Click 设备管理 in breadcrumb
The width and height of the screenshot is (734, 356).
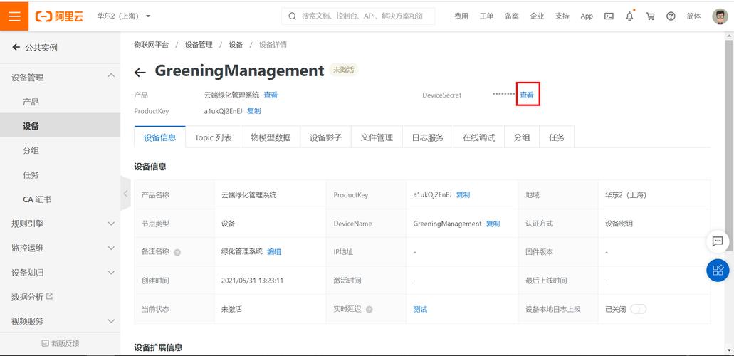[x=199, y=44]
